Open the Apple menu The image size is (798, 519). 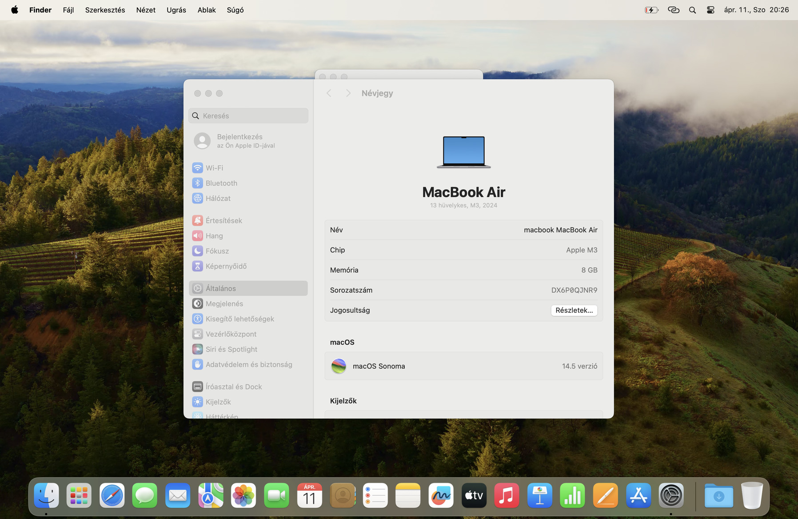(15, 10)
